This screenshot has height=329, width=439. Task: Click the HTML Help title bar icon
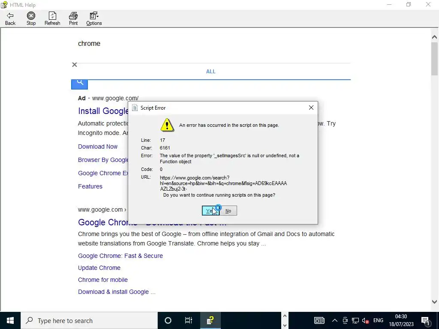(x=4, y=5)
